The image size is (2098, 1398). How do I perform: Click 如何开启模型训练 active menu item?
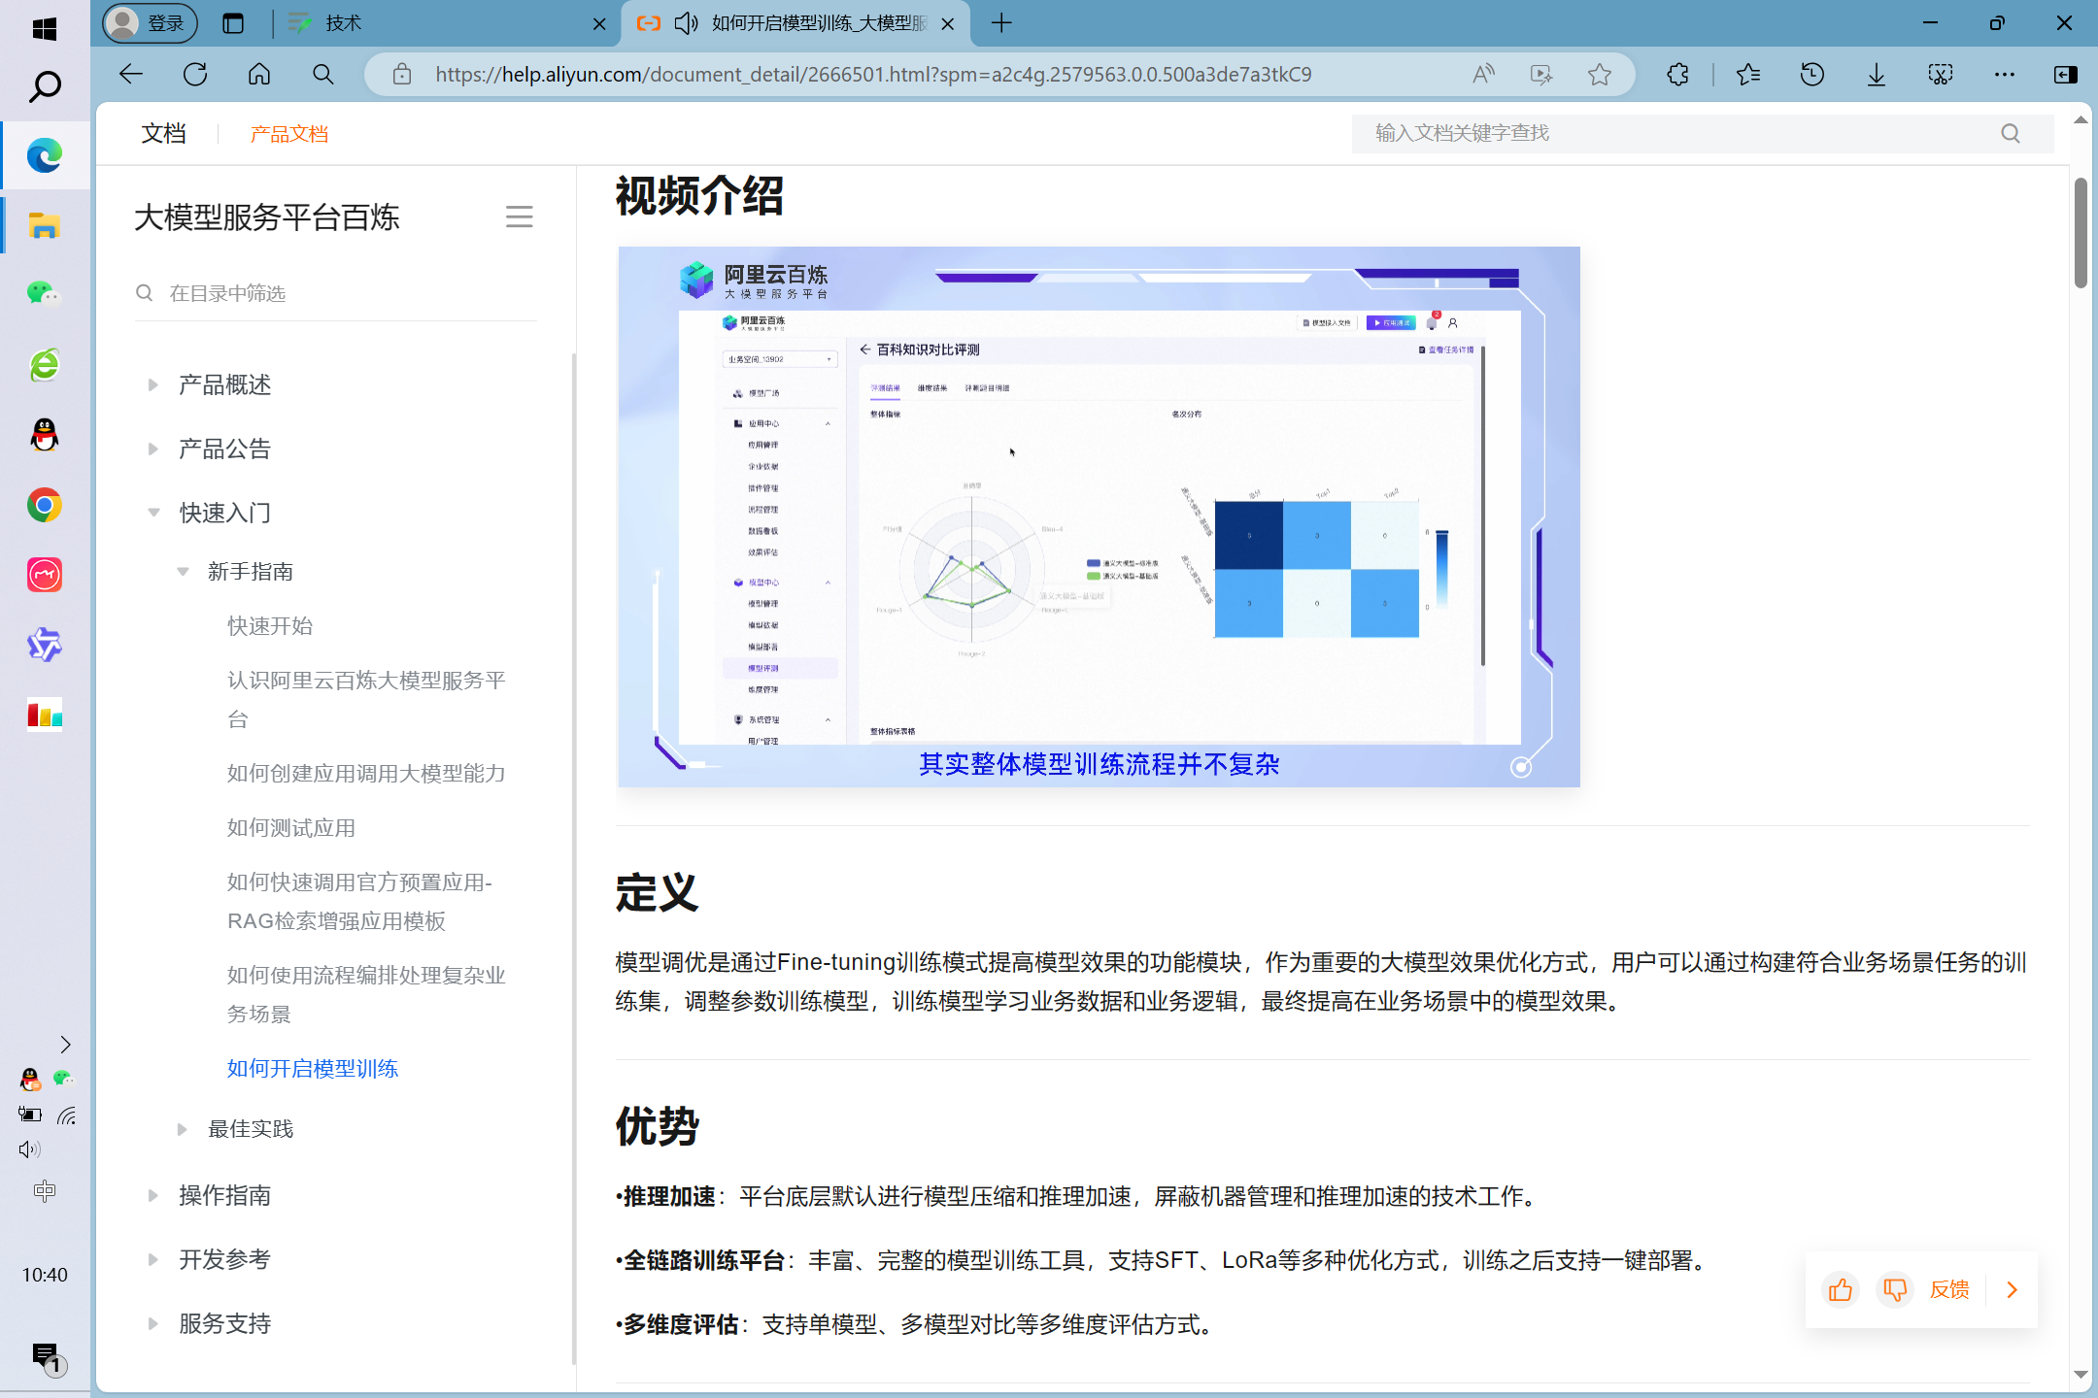(x=312, y=1069)
